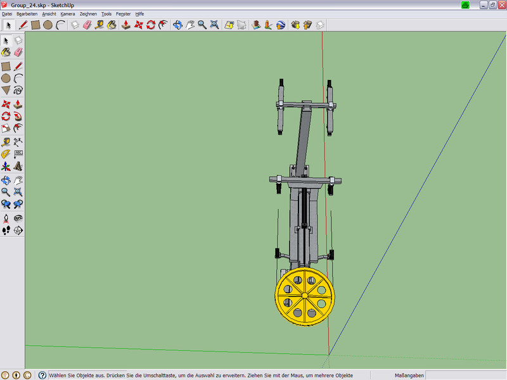Click Get Models icon

pyautogui.click(x=295, y=25)
